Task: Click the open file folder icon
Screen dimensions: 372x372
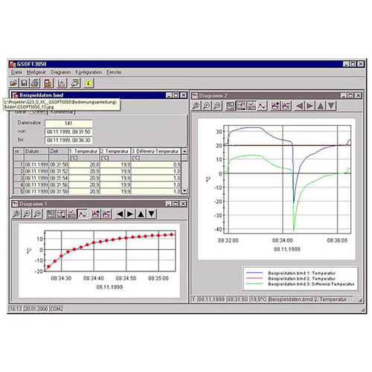Action: tap(14, 83)
